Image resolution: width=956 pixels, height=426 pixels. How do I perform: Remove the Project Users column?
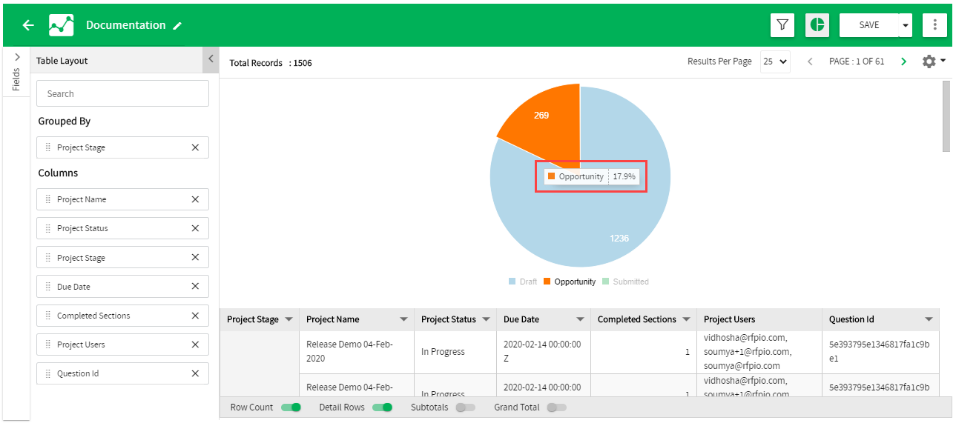tap(195, 345)
